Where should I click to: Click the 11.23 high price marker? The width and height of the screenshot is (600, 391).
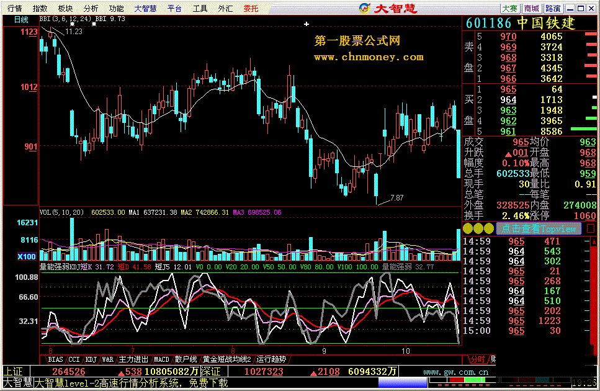(73, 32)
